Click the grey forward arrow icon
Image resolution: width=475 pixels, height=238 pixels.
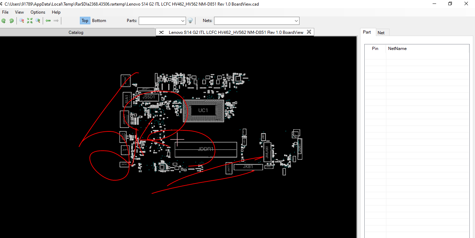pyautogui.click(x=56, y=21)
